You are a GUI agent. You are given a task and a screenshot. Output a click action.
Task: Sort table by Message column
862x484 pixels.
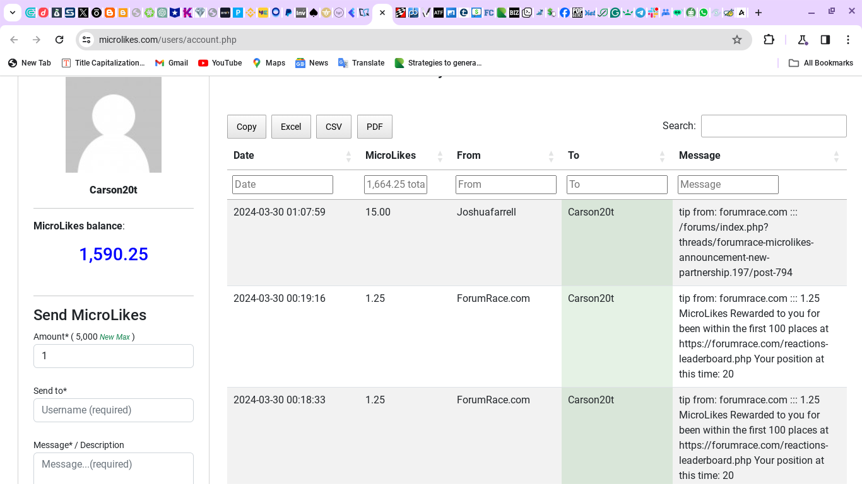click(x=760, y=156)
